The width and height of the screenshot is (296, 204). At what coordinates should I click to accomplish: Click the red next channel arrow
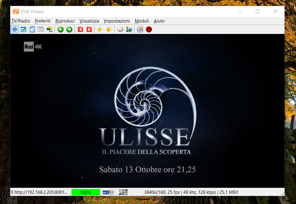click(89, 29)
